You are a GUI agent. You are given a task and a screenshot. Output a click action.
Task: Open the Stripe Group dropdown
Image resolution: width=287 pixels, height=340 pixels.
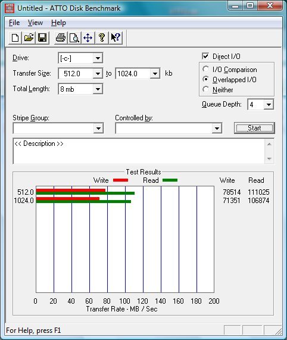pos(98,129)
